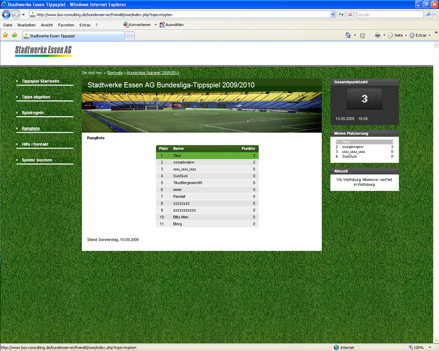The width and height of the screenshot is (439, 351).
Task: Click the browser Forward arrow button
Action: [x=16, y=14]
